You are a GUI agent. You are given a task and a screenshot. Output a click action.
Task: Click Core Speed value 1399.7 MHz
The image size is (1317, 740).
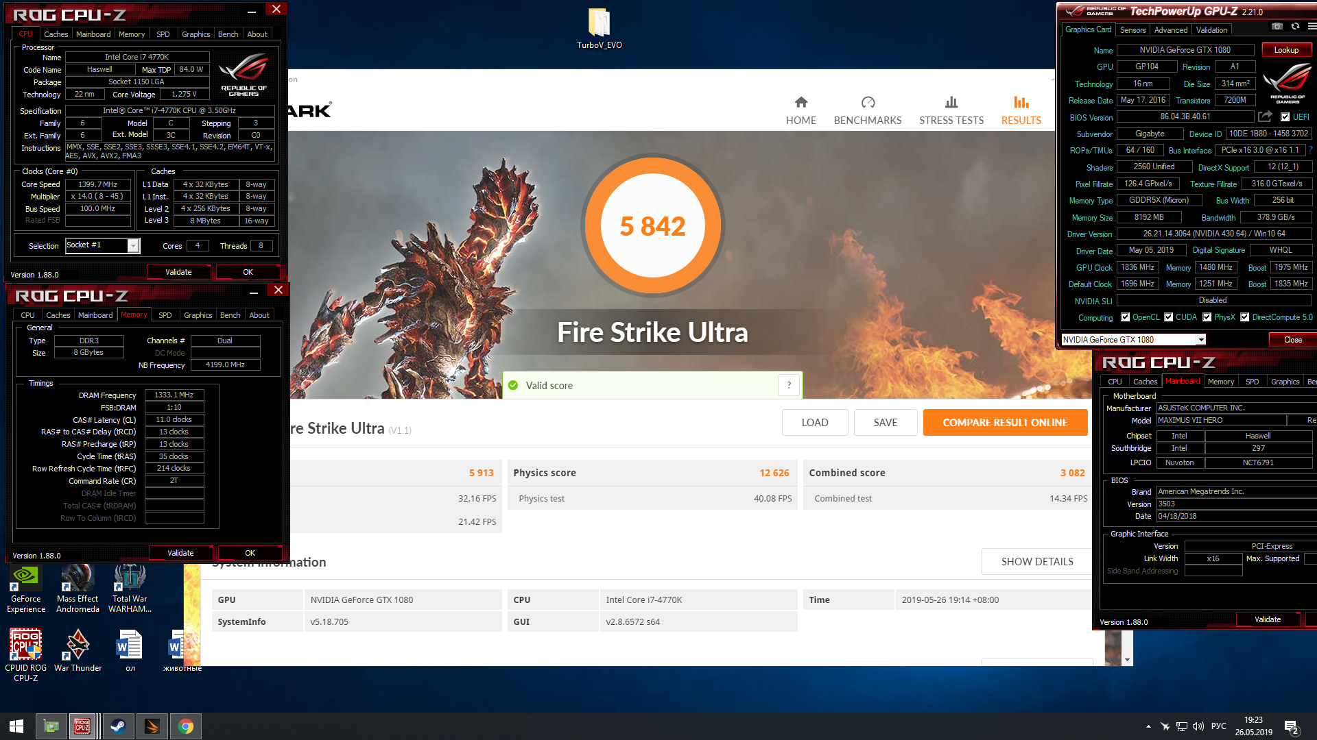coord(97,184)
